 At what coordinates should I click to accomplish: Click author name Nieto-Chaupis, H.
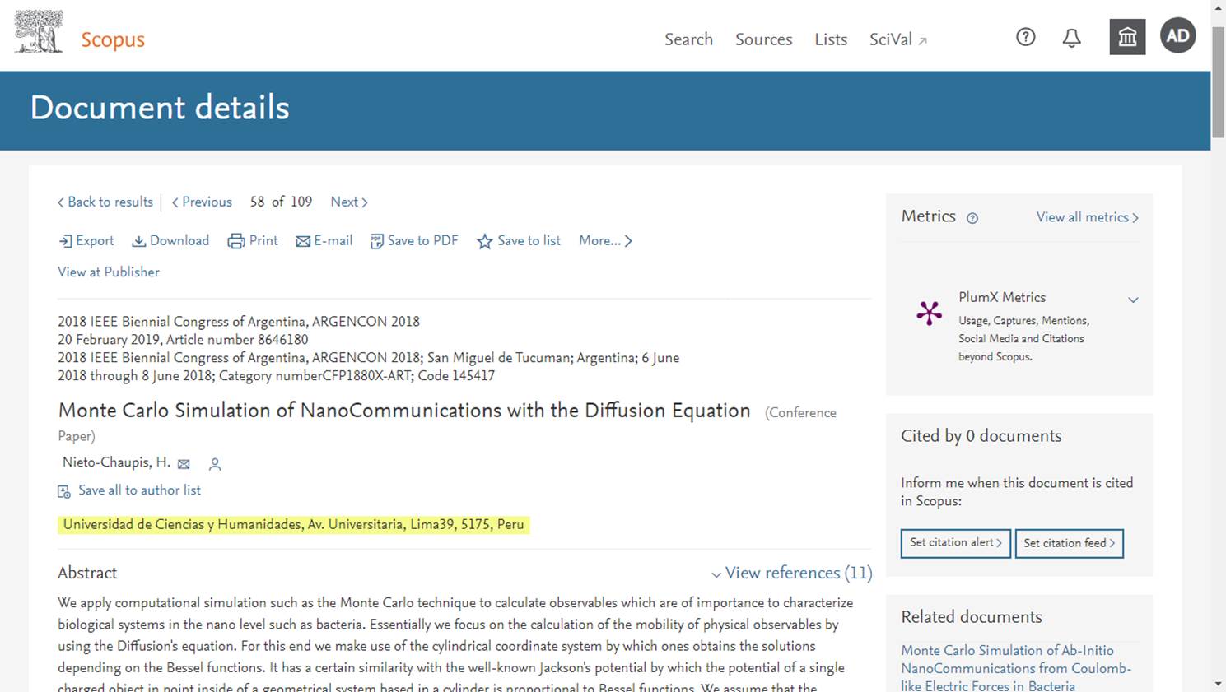point(116,462)
